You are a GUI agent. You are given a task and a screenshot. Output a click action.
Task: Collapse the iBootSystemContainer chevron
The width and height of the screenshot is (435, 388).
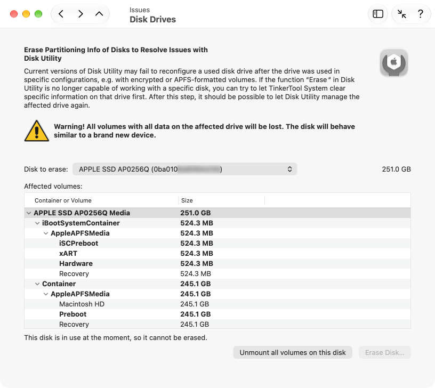tap(37, 223)
